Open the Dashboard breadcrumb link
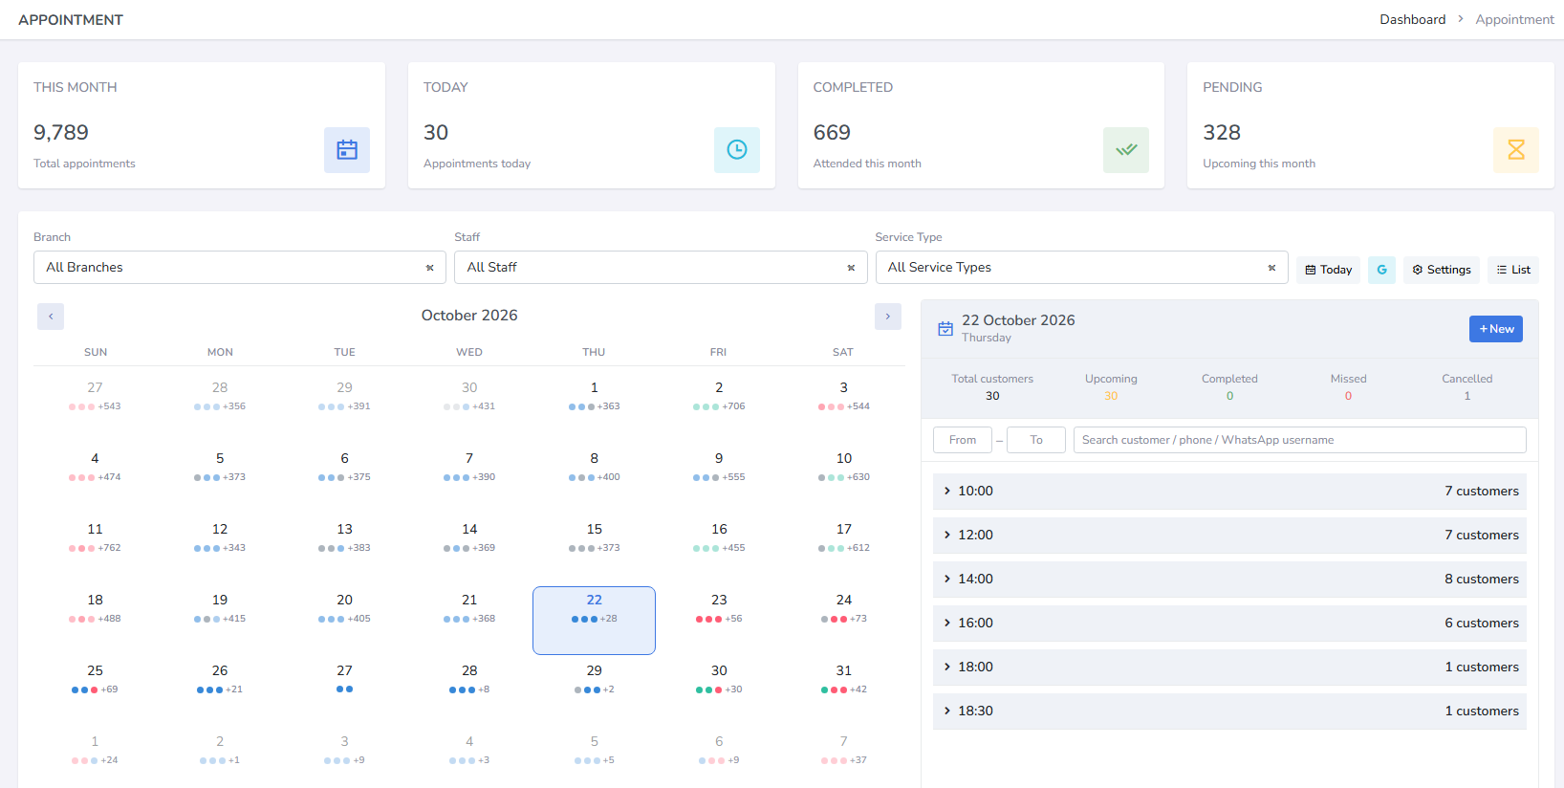 click(1412, 19)
